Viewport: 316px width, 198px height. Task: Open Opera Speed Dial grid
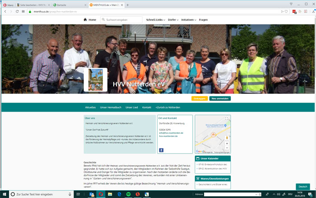[x=23, y=11]
